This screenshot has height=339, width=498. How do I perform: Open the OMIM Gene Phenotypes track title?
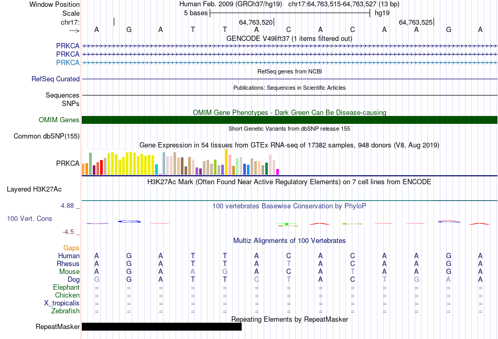point(289,112)
